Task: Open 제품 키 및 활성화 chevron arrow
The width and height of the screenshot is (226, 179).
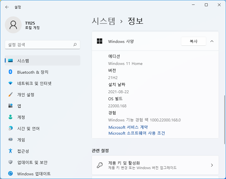Action: click(212, 165)
